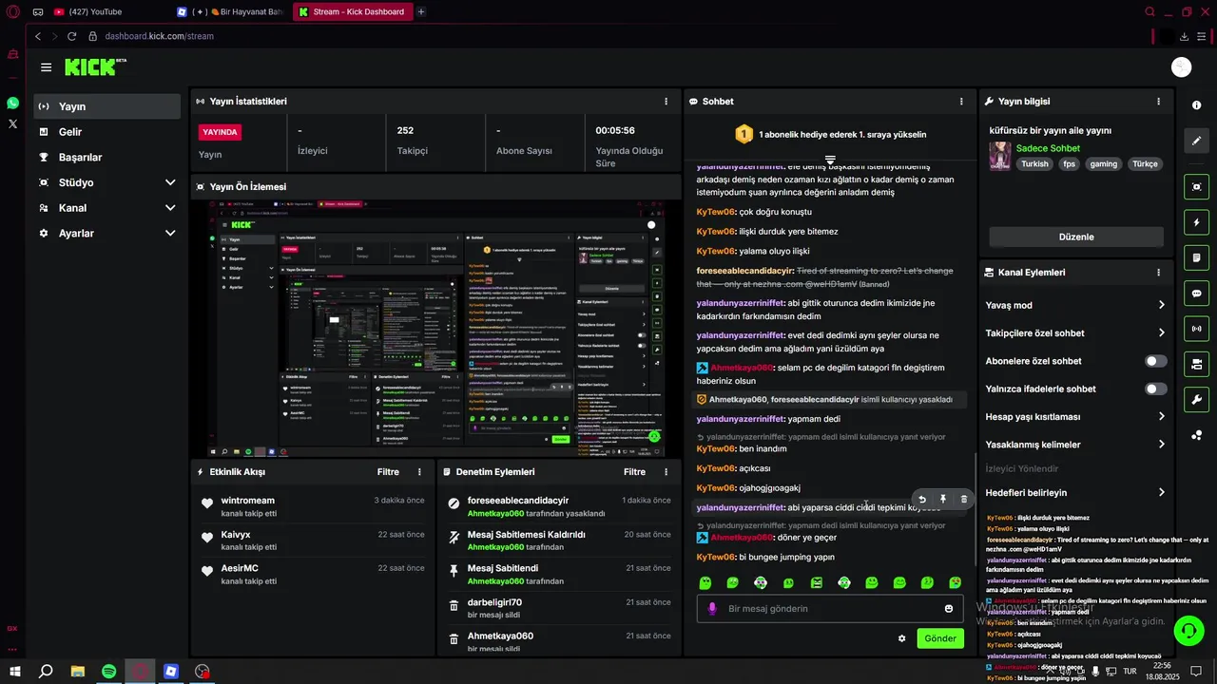1217x684 pixels.
Task: Toggle the note/moderation log widget icon
Action: point(1196,257)
